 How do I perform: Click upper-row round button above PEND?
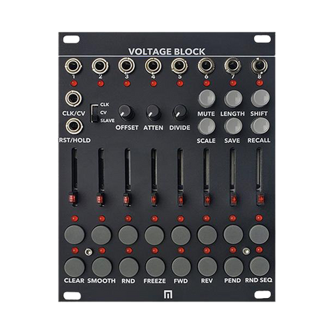[x=233, y=234]
